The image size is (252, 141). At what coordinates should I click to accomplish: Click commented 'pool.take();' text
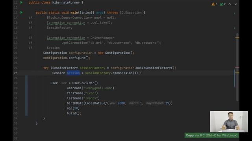click(x=101, y=23)
